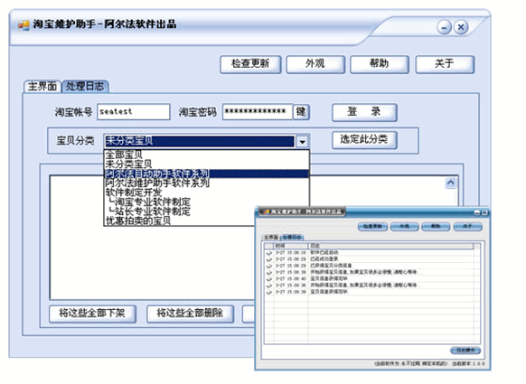Click the app icon in small window title bar

click(267, 212)
